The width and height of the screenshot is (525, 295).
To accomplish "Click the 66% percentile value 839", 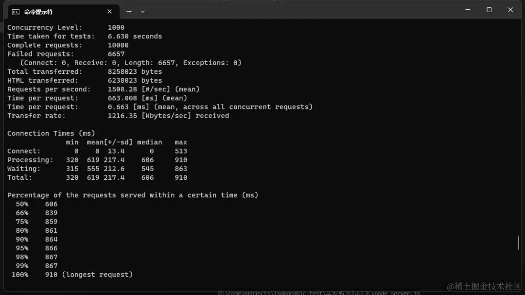I will click(51, 213).
